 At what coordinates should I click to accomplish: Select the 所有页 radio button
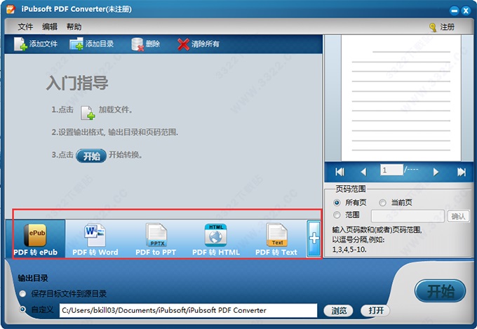(337, 203)
